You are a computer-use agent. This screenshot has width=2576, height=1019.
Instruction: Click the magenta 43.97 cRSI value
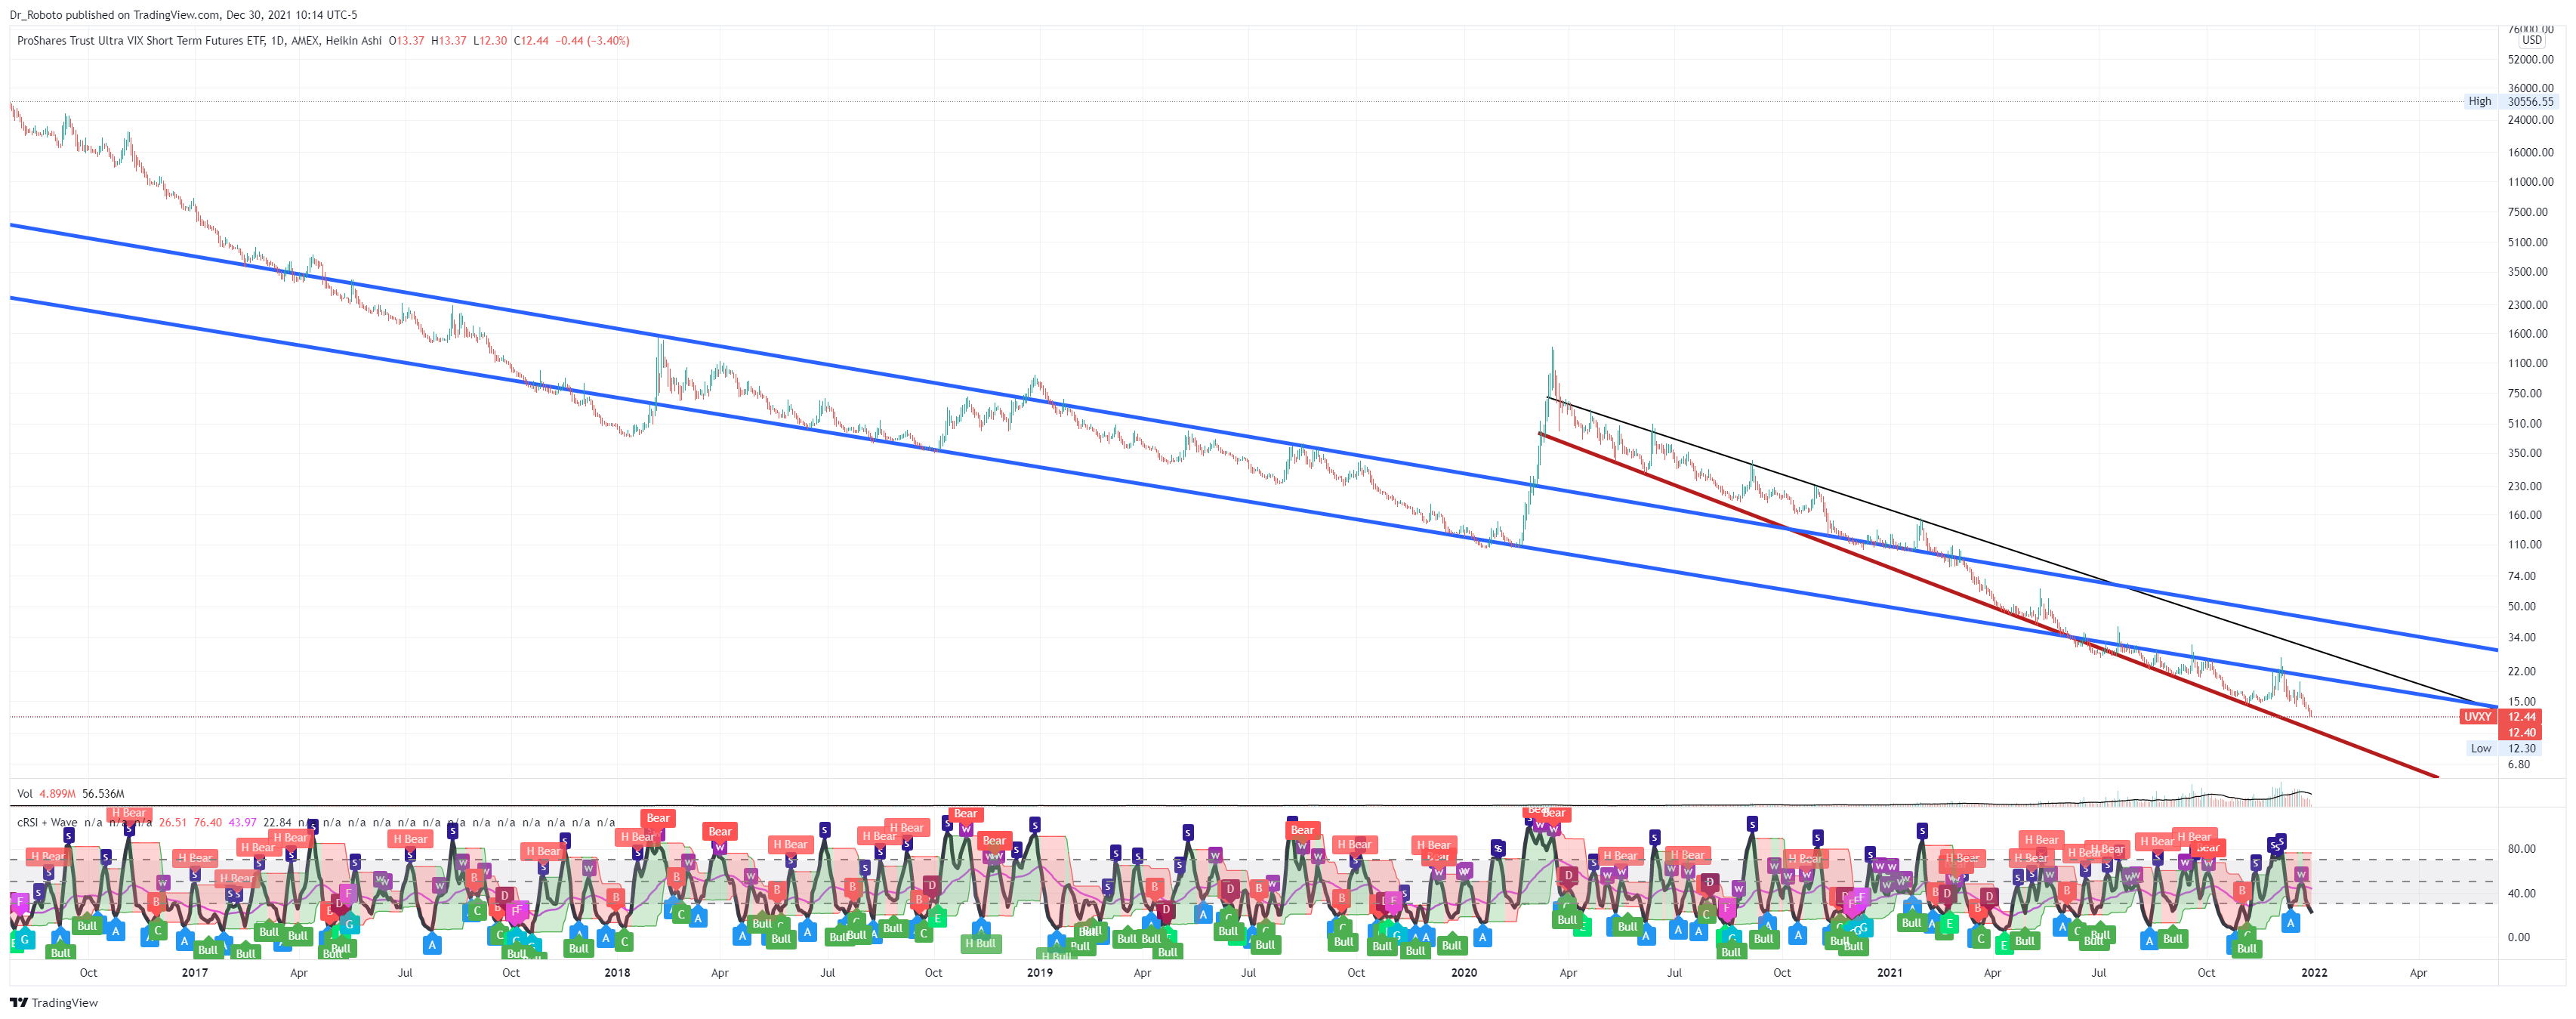coord(243,823)
